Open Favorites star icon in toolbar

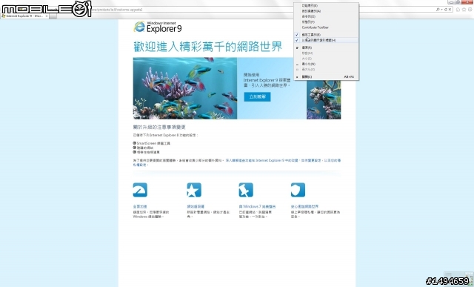click(464, 10)
